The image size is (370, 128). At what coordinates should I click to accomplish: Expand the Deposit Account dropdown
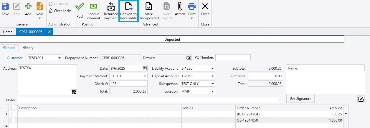(213, 76)
